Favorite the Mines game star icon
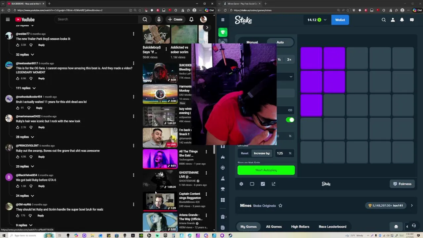 tap(280, 206)
